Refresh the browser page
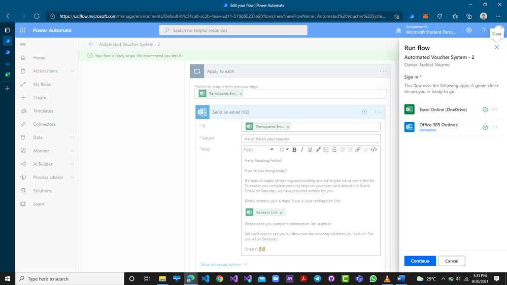Viewport: 507px width, 285px height. click(x=37, y=16)
